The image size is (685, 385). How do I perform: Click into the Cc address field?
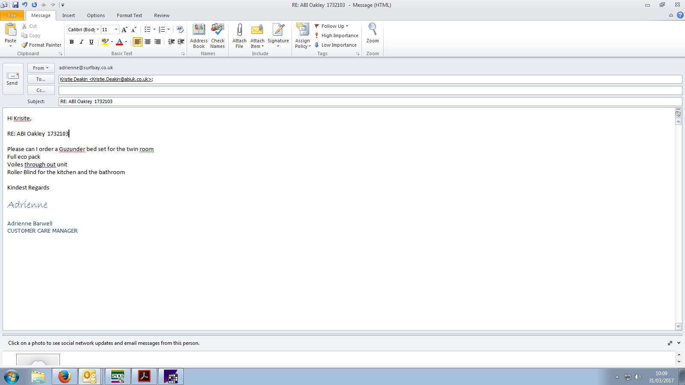click(x=370, y=90)
